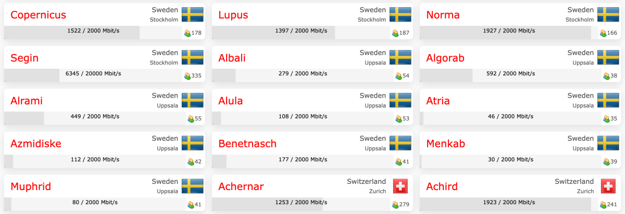This screenshot has width=625, height=214.
Task: Click the users icon on Norma card
Action: coord(603,33)
